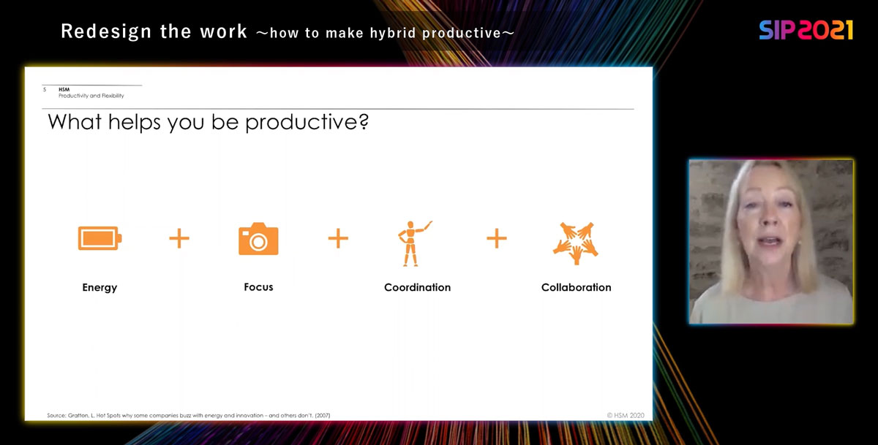Click the heading What helps you be productive?
The image size is (878, 445).
tap(208, 122)
